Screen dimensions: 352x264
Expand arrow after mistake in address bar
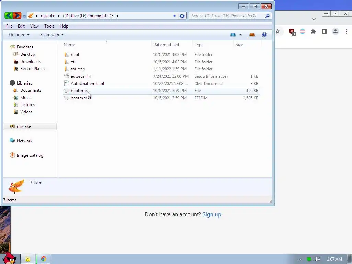click(x=59, y=16)
